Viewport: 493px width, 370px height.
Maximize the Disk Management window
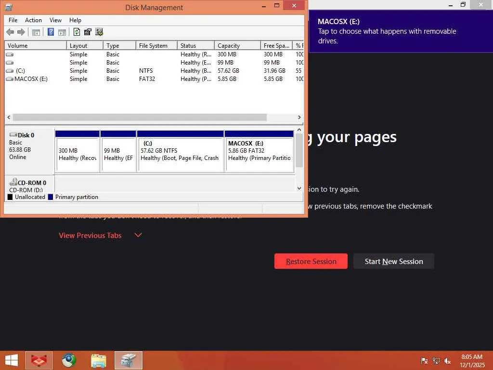coord(277,5)
